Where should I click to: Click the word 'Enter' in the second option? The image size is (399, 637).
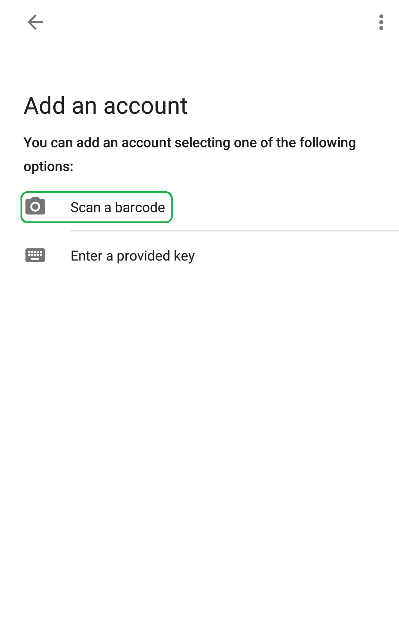pos(87,256)
